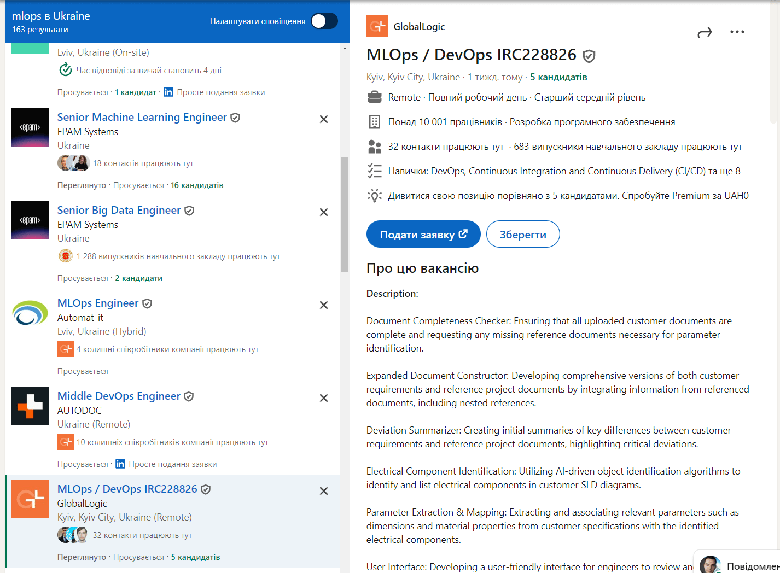Click the briefcase icon next to Remote
Viewport: 780px width, 573px height.
375,97
